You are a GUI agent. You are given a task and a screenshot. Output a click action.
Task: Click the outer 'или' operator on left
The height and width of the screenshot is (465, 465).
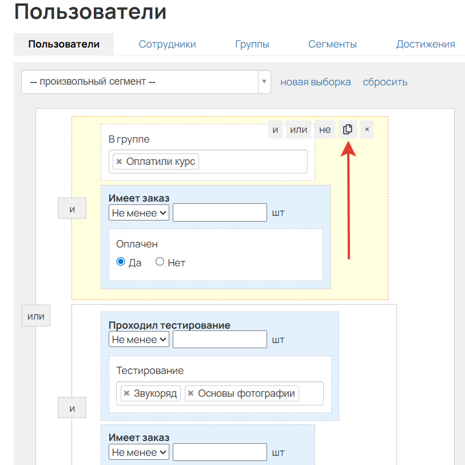click(x=36, y=316)
